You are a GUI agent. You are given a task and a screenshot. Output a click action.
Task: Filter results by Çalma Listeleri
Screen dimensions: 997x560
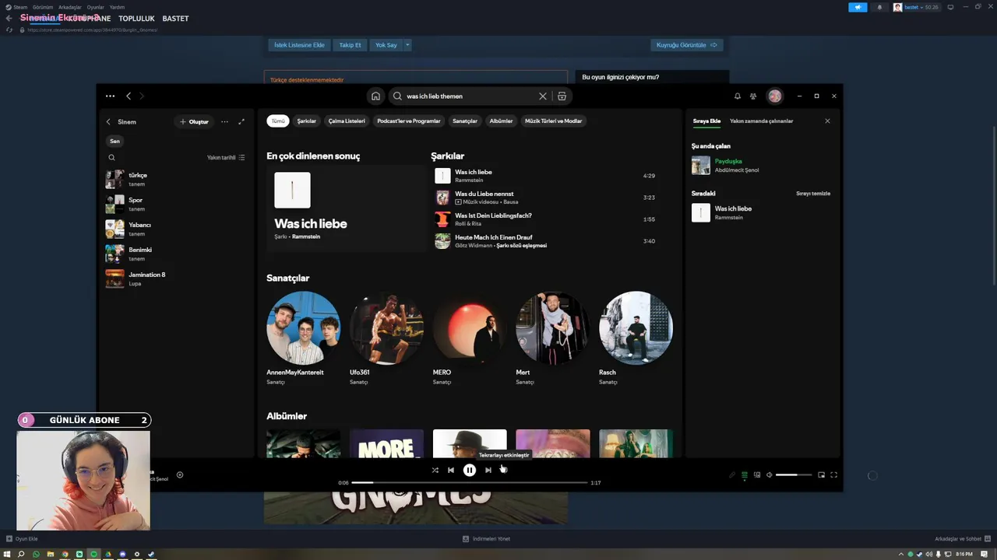[x=347, y=121]
